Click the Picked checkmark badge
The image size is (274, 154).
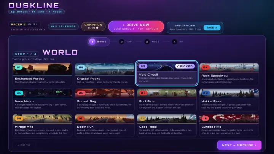pos(185,66)
